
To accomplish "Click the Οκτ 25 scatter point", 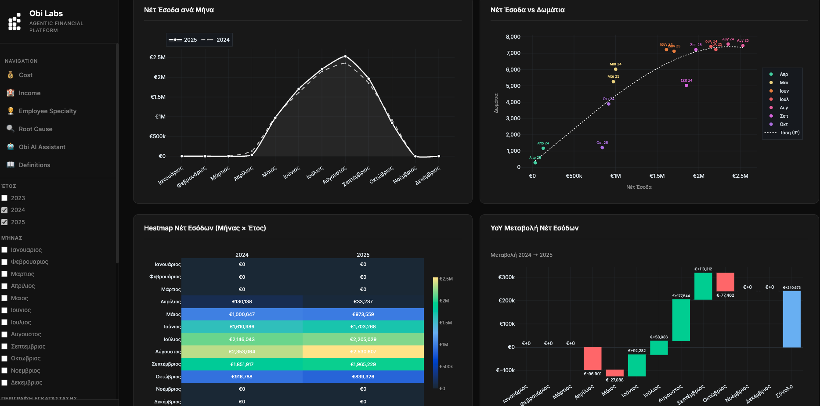I will pos(602,147).
